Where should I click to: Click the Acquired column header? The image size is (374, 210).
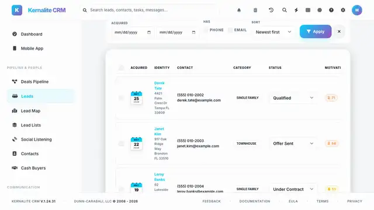click(139, 68)
